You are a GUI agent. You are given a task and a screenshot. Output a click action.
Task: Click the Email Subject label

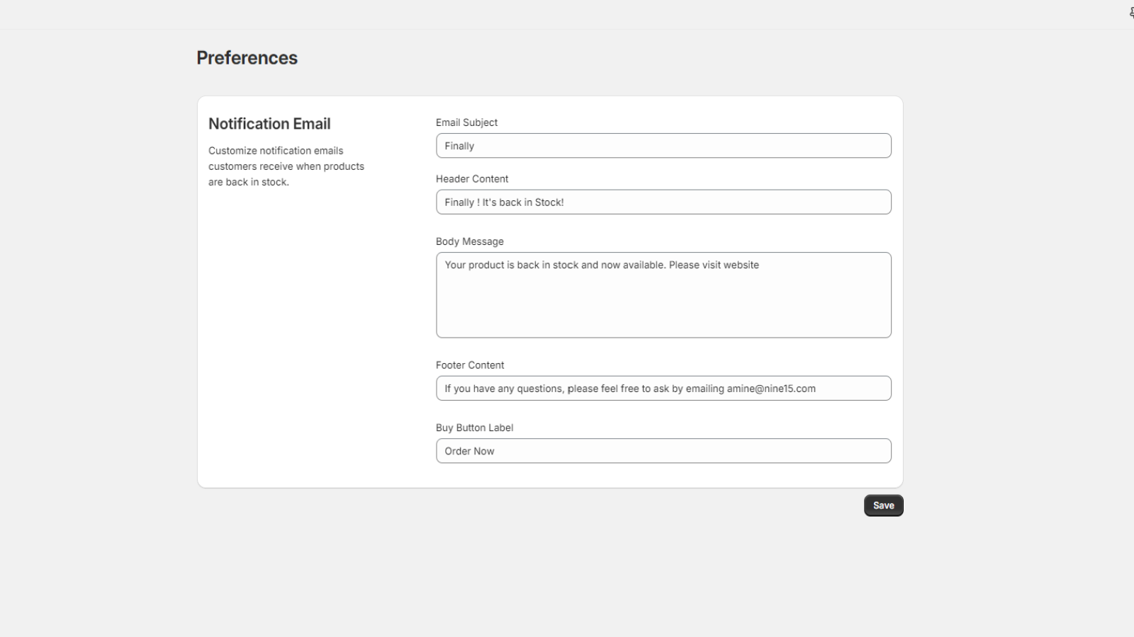point(466,122)
